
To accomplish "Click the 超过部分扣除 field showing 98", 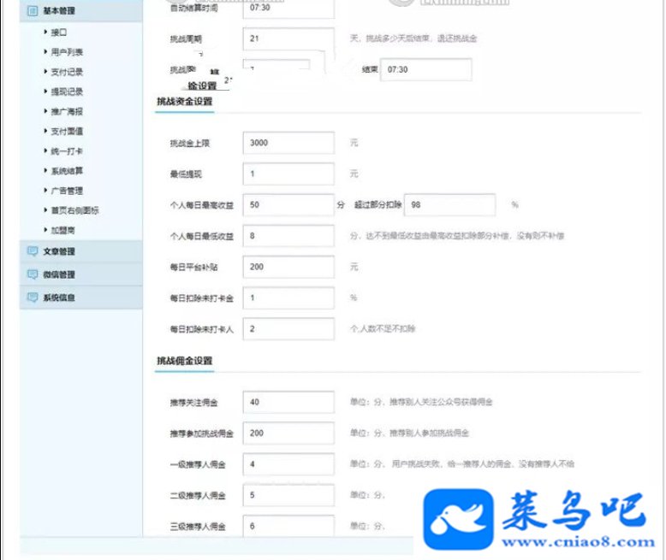I will (449, 205).
